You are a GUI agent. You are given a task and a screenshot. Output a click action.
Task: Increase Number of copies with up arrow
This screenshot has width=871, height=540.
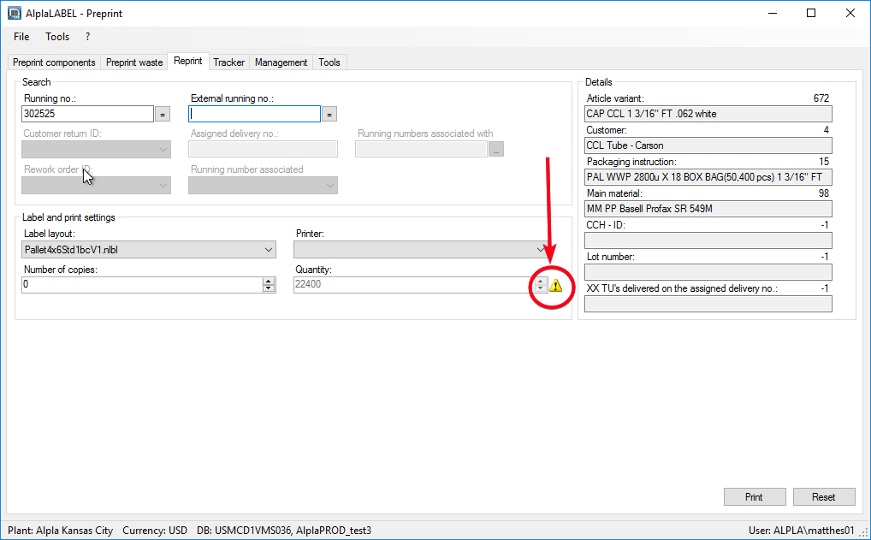(269, 281)
